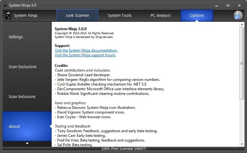Select Scan Inclusions in sidebar
This screenshot has width=247, height=153.
[27, 96]
